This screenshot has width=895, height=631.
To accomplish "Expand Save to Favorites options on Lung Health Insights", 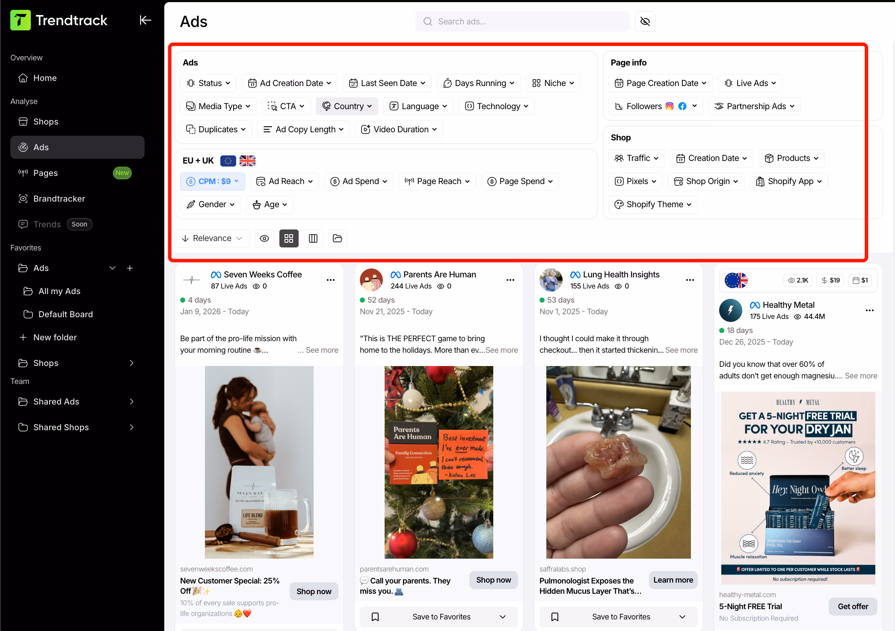I will (x=682, y=616).
